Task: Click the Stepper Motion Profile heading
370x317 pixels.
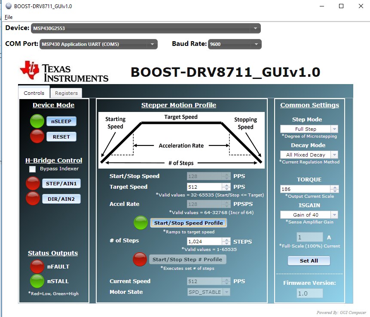Action: [179, 105]
